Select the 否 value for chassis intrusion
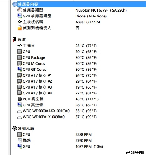Image resolution: width=146 pixels, height=155 pixels. tap(77, 28)
